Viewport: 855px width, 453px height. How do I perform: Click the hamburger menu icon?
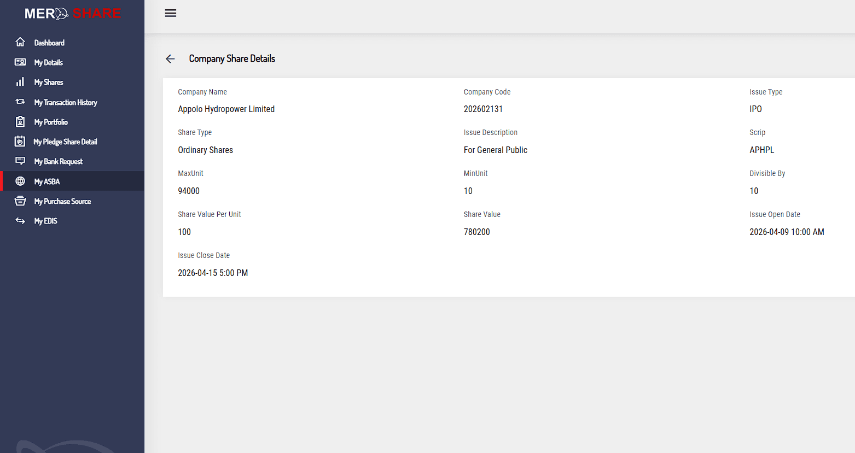(171, 13)
